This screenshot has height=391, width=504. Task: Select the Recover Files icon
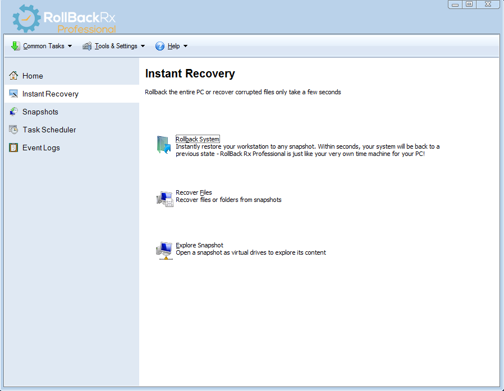pyautogui.click(x=164, y=198)
